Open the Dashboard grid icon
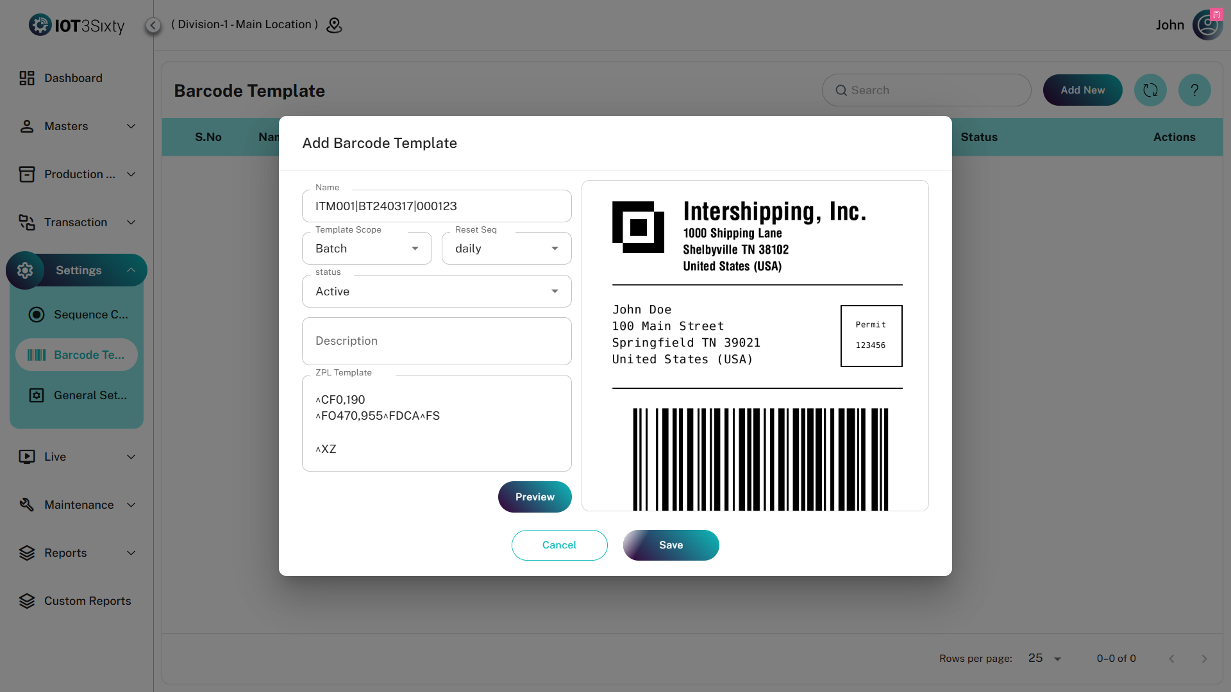Image resolution: width=1231 pixels, height=692 pixels. [27, 78]
